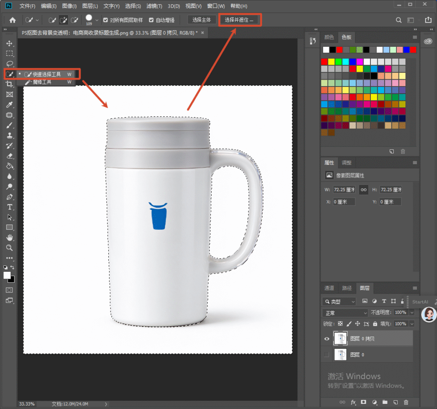Toggle 对所有图层取样 checkbox
The height and width of the screenshot is (409, 437).
pyautogui.click(x=105, y=20)
